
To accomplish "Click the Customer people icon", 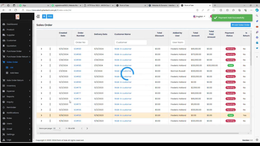I will tap(4, 40).
